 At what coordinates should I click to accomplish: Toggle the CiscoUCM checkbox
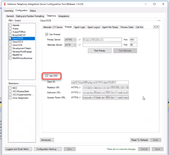(10, 45)
